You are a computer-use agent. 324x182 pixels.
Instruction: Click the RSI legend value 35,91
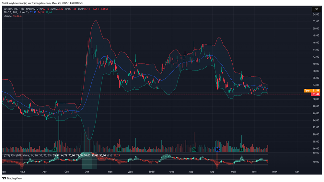(56, 155)
